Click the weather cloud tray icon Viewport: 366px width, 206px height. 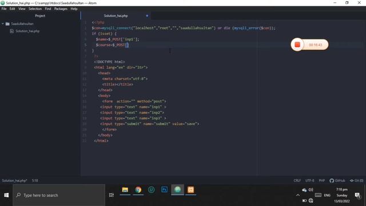304,190
